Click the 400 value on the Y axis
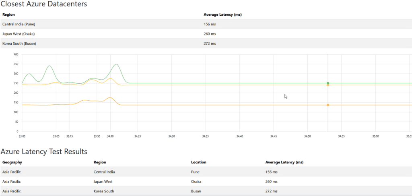 (x=16, y=54)
